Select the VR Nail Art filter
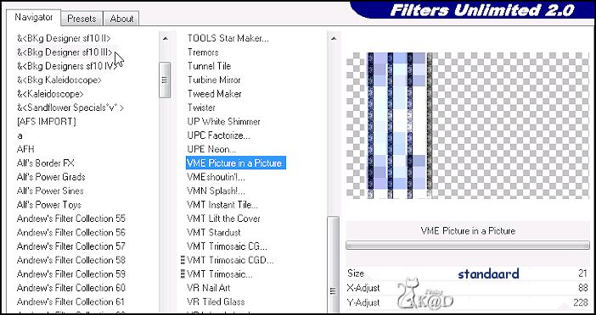 209,288
